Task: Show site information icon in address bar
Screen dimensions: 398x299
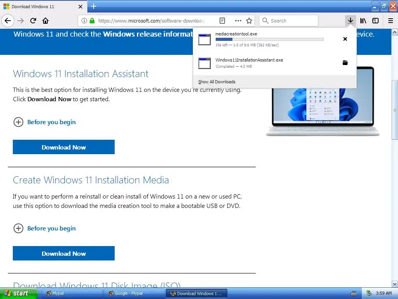Action: point(84,21)
